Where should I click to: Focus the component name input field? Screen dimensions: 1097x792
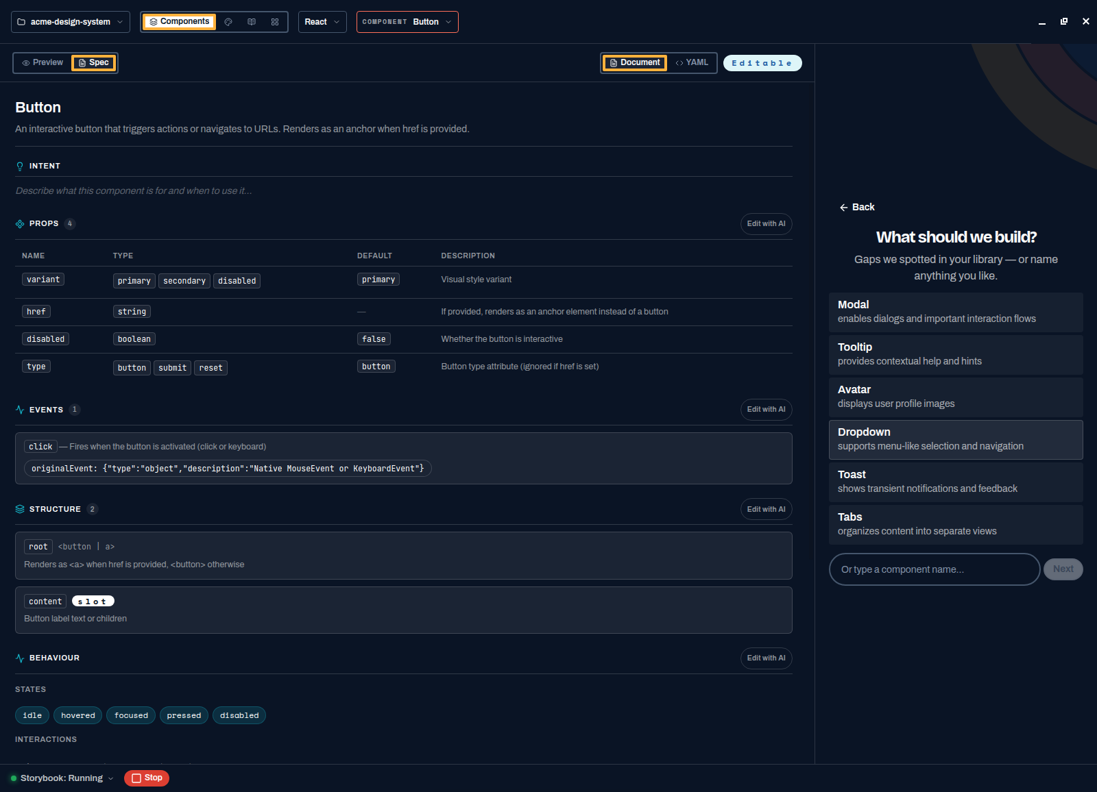[935, 569]
